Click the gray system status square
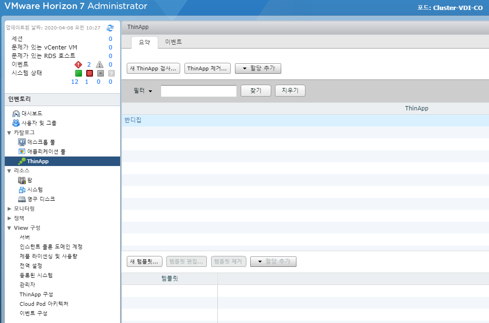The image size is (489, 323). [101, 73]
